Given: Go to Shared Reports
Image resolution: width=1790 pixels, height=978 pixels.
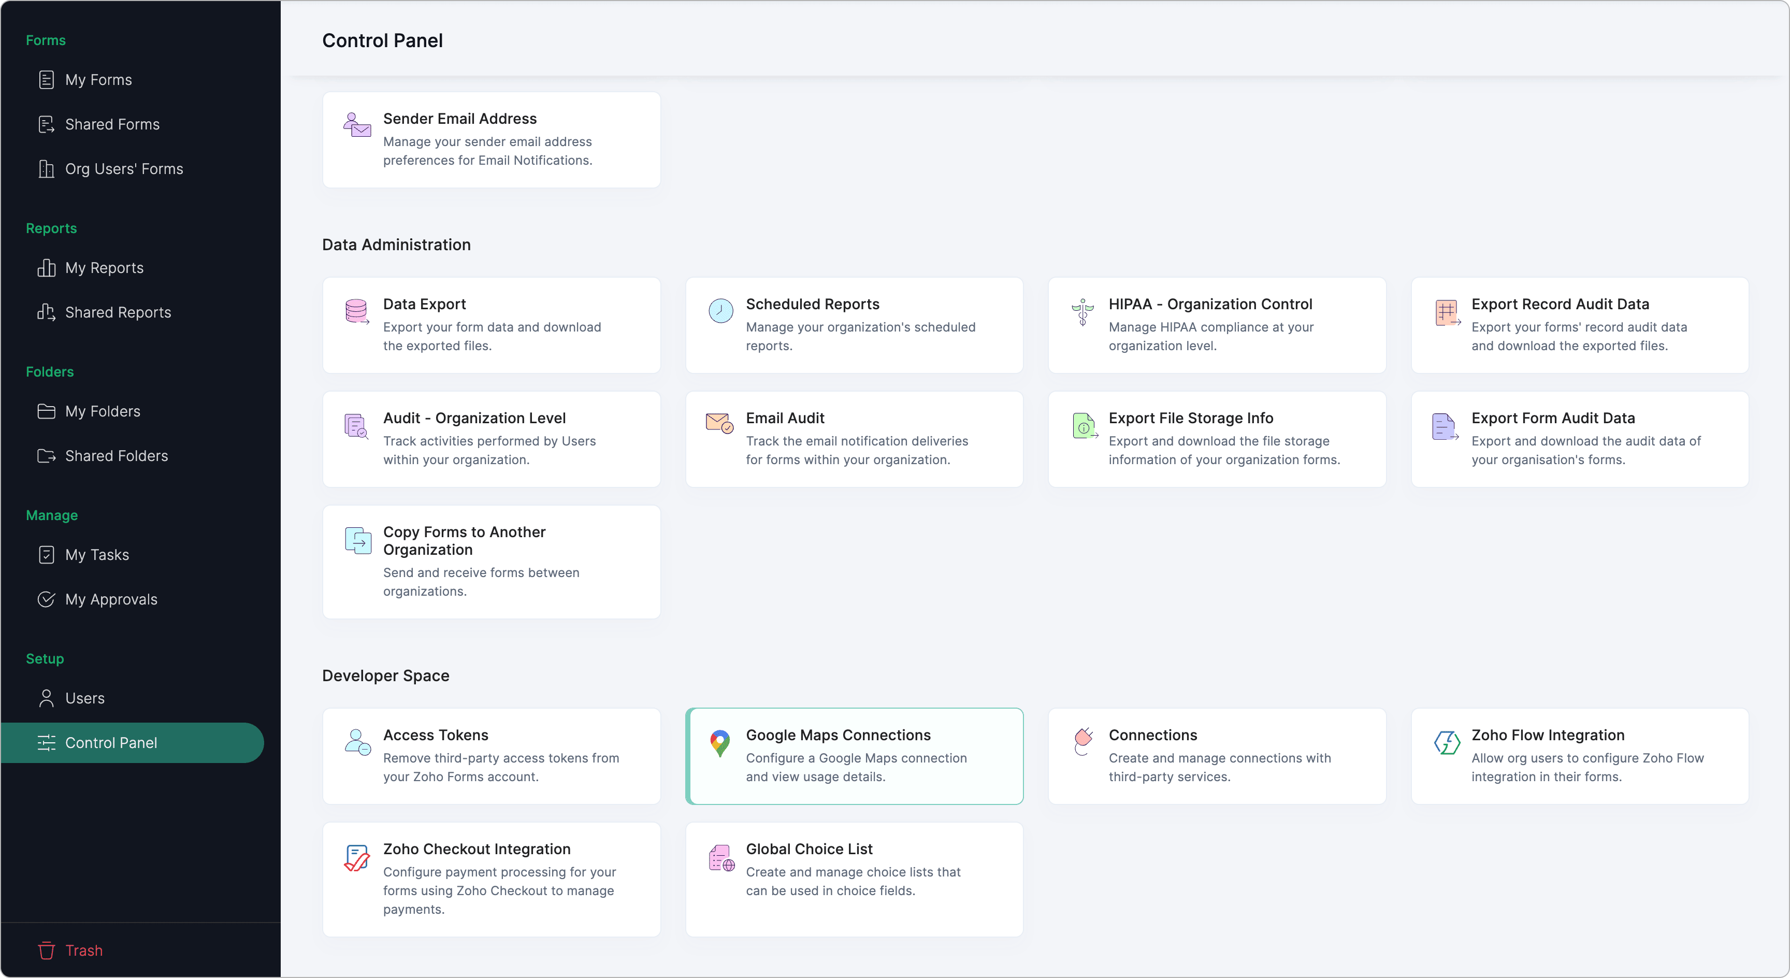Looking at the screenshot, I should 118,313.
